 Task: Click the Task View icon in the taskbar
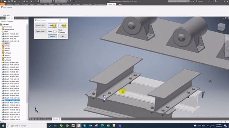tap(55, 126)
